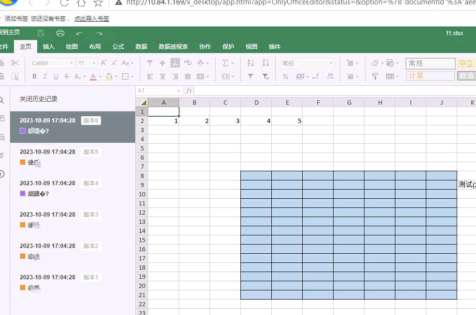The width and height of the screenshot is (476, 315).
Task: Click 点此导入书签 link
Action: pos(92,18)
